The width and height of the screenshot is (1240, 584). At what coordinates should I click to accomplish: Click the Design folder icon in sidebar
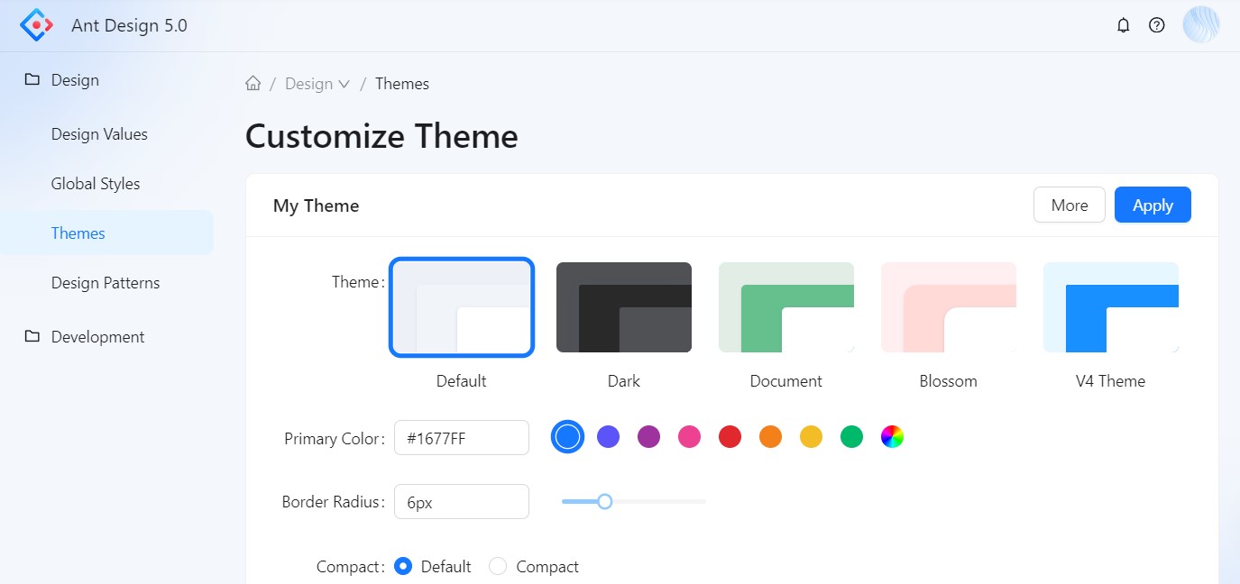[x=32, y=79]
